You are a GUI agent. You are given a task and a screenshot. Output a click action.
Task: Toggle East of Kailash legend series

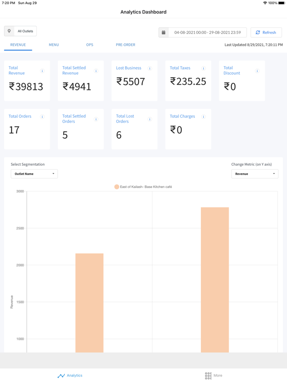[x=143, y=187]
